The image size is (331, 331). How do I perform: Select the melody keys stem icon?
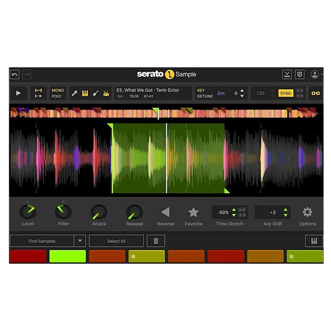[x=85, y=93]
